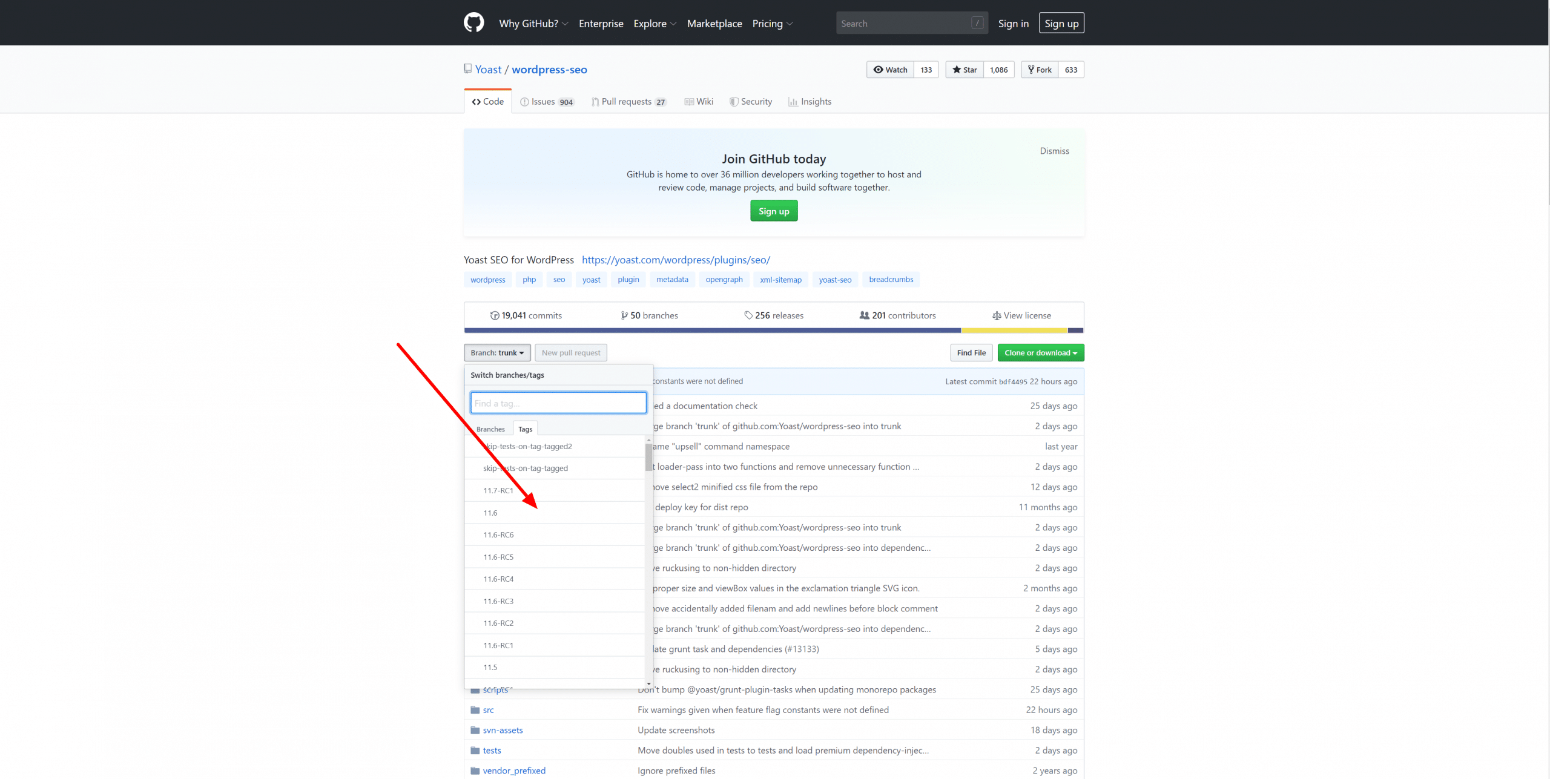Open the vendor_prefixed folder
Image resolution: width=1550 pixels, height=779 pixels.
coord(514,771)
